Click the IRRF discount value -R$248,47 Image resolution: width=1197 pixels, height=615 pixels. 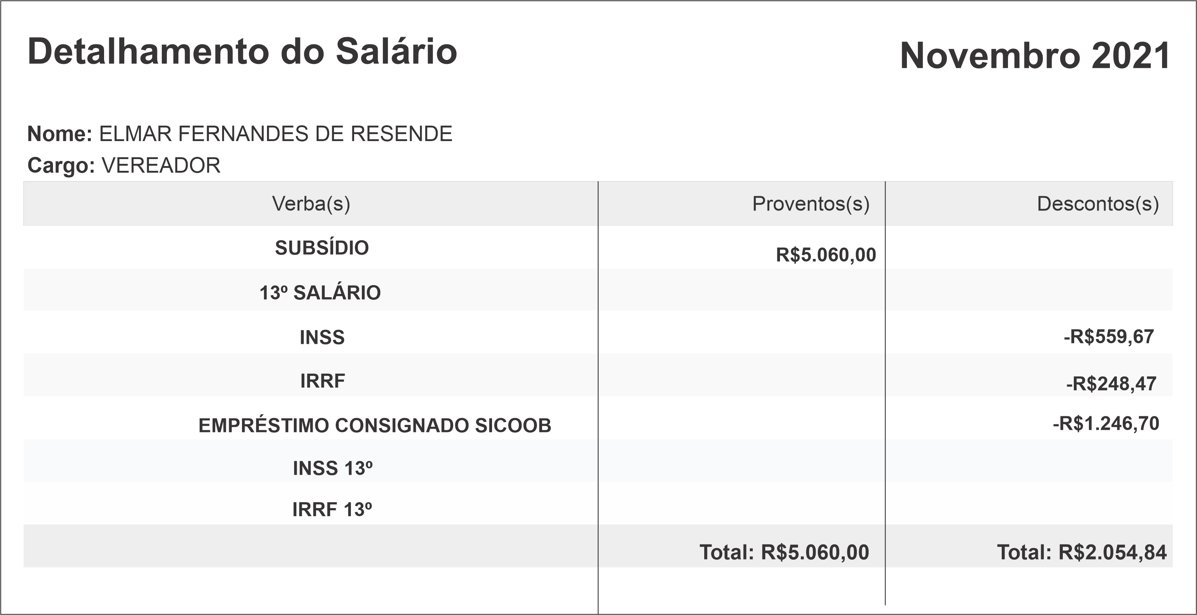click(1111, 384)
